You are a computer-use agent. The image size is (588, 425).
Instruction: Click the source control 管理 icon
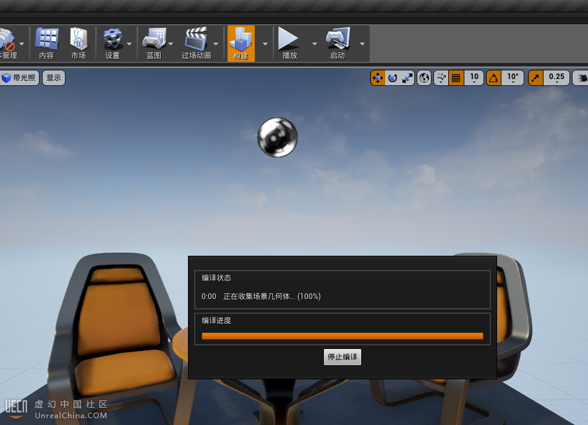coord(8,43)
